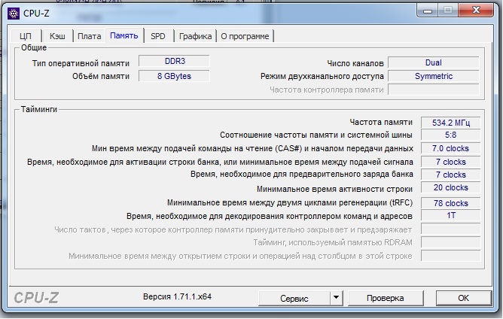
Task: Click the Соотношение частоты памяти label
Action: click(316, 135)
